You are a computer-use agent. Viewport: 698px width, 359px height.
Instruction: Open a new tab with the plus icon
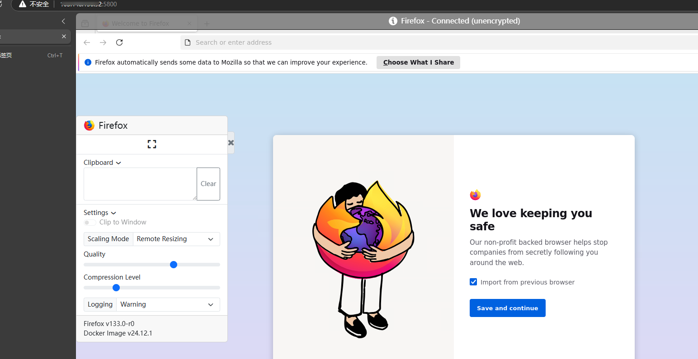[x=207, y=23]
